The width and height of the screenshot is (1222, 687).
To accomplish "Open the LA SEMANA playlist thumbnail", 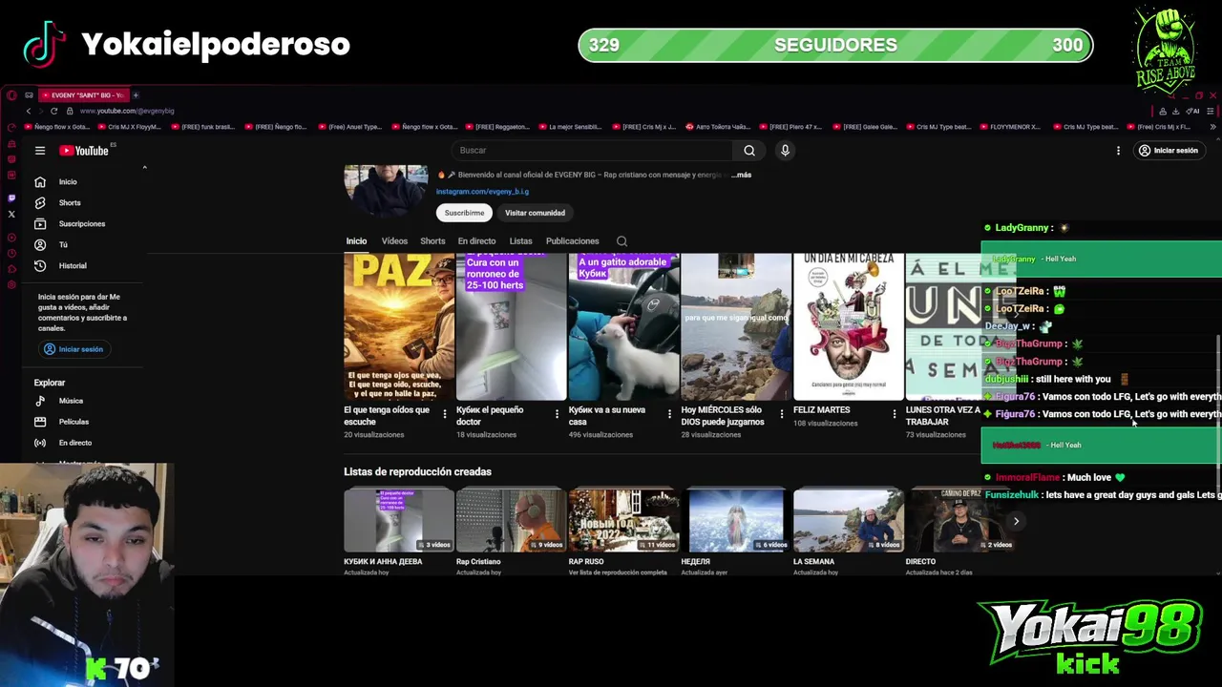I will point(848,520).
